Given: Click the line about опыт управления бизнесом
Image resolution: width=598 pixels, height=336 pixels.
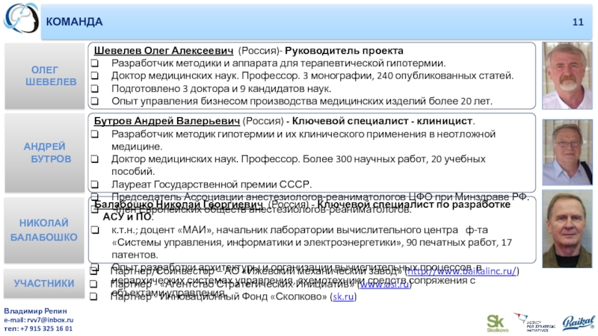Looking at the screenshot, I should coord(302,101).
